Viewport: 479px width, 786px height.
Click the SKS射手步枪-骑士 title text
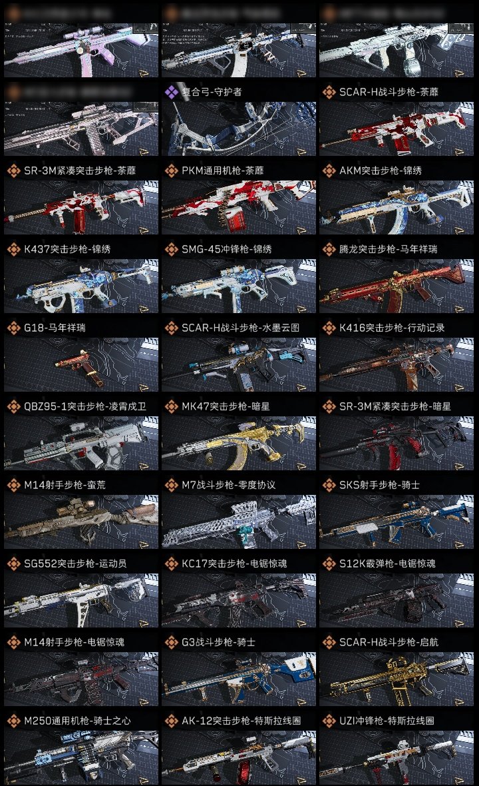379,485
